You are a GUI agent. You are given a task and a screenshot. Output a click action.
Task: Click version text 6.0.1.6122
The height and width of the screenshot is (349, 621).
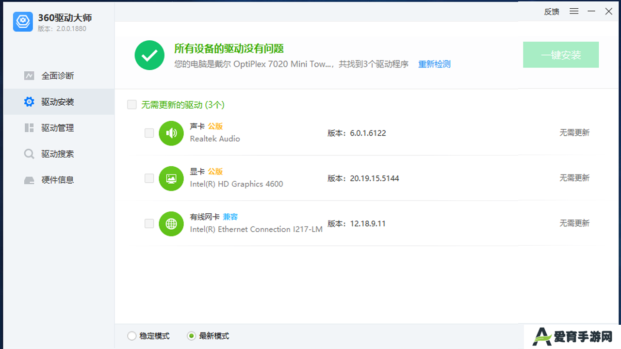pyautogui.click(x=368, y=133)
